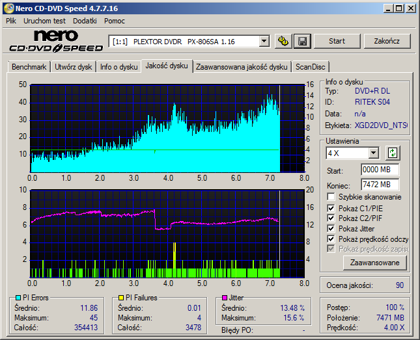Expand the 4 X speed dropdown

click(x=373, y=153)
